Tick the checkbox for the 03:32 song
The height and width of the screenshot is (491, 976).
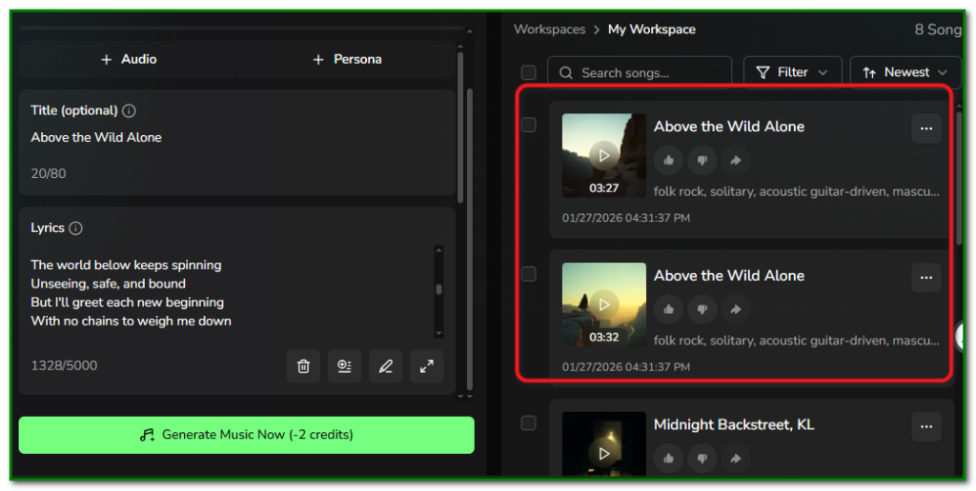point(528,274)
